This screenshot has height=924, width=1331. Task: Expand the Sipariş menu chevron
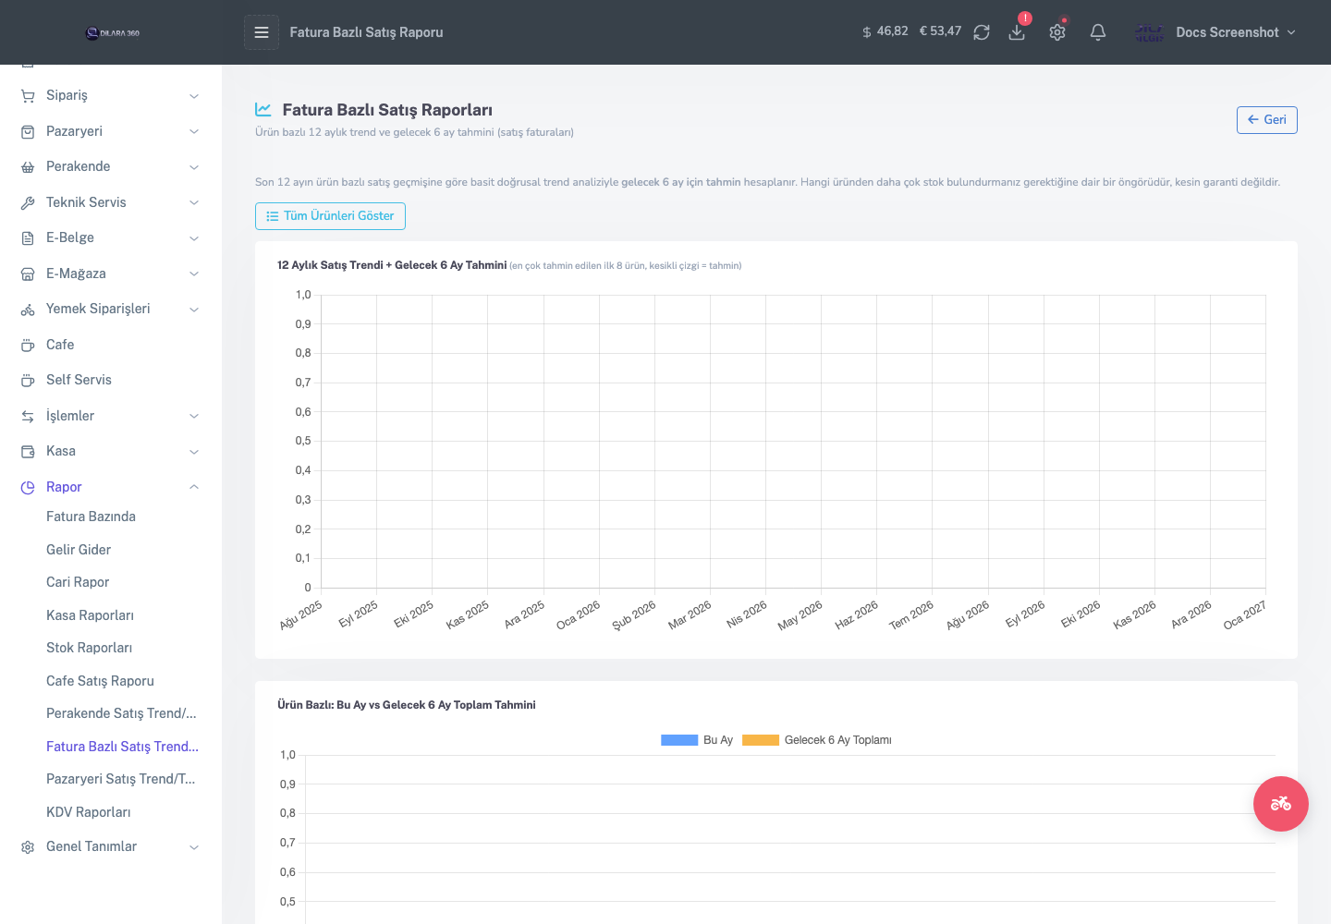coord(194,96)
